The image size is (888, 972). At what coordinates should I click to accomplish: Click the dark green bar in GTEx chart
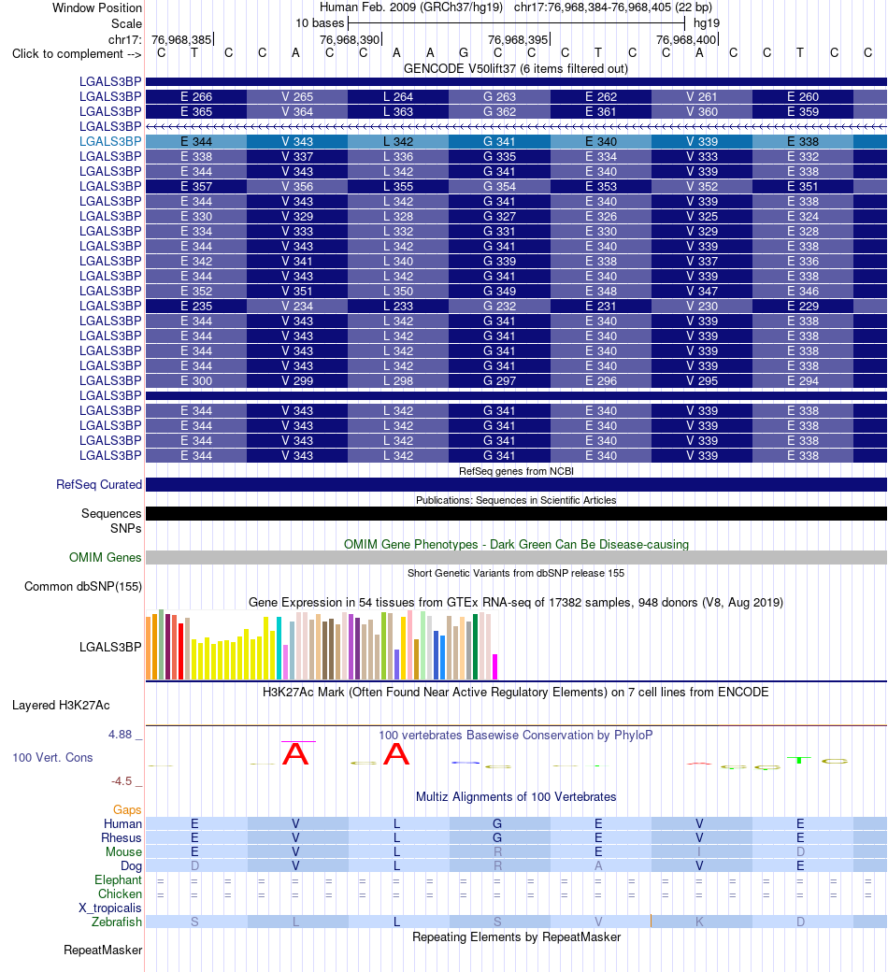(x=476, y=647)
